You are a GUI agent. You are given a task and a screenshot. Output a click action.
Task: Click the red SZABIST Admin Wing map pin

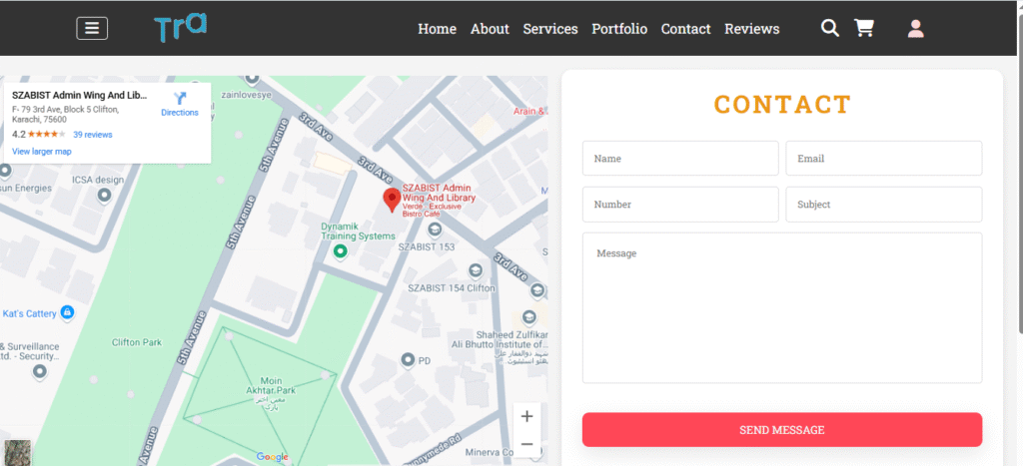[x=392, y=201]
